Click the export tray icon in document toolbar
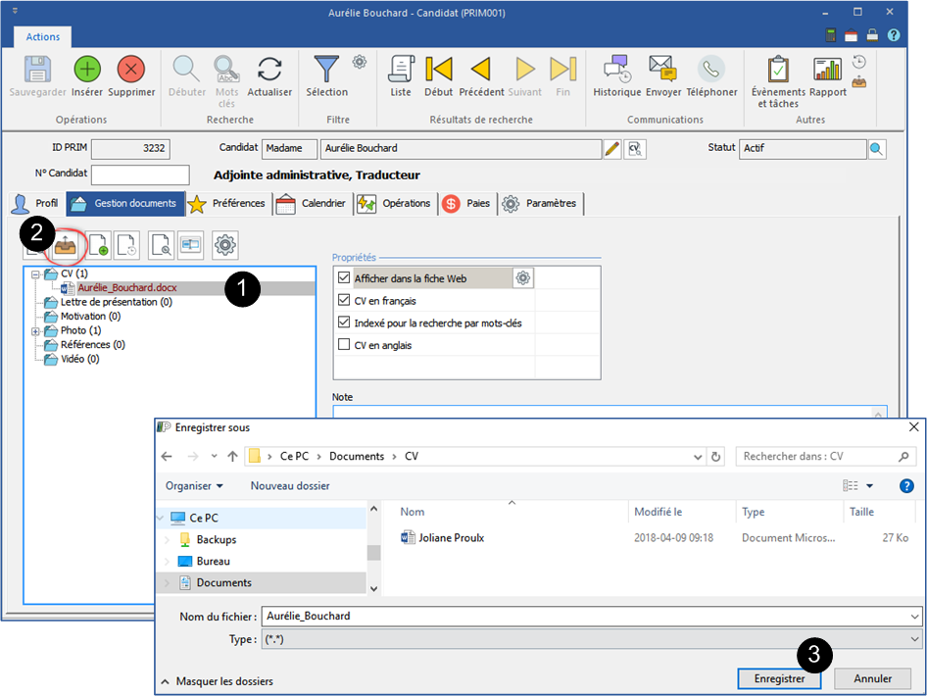 [65, 245]
